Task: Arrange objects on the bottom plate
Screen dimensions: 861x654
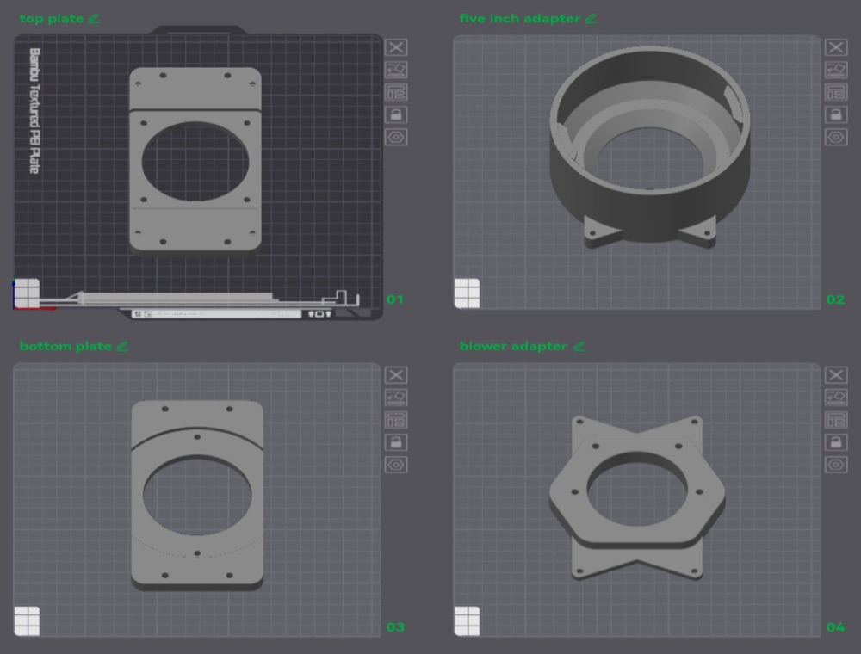Action: [x=396, y=420]
